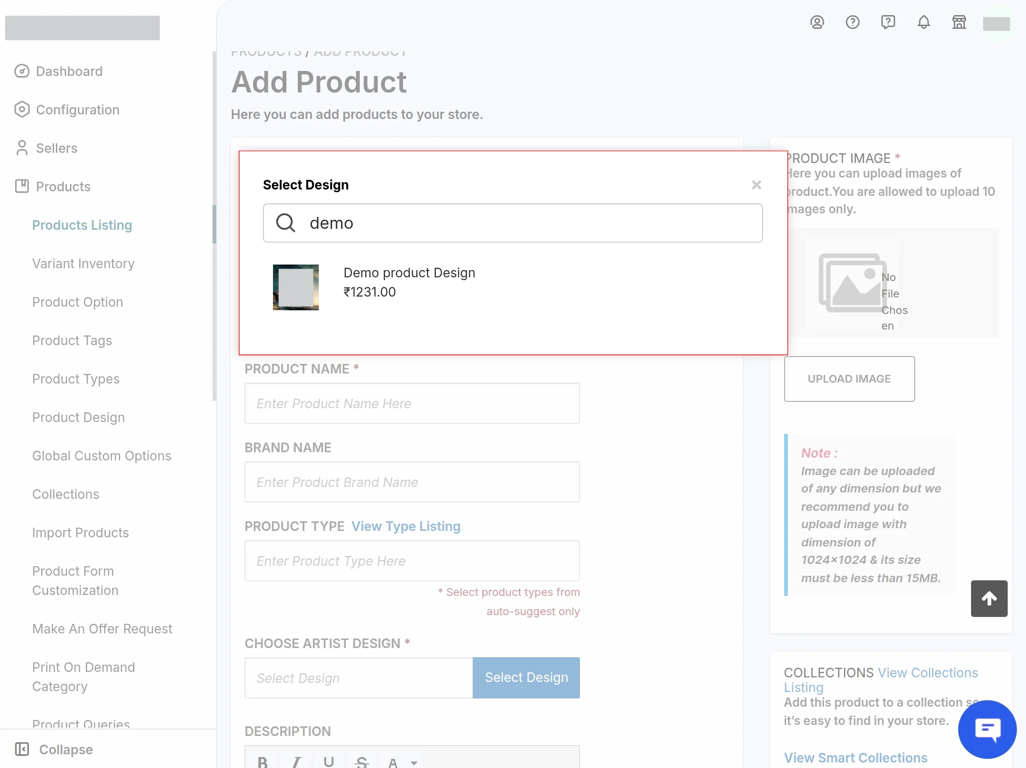This screenshot has height=768, width=1026.
Task: Click the Upload Image button
Action: [849, 379]
